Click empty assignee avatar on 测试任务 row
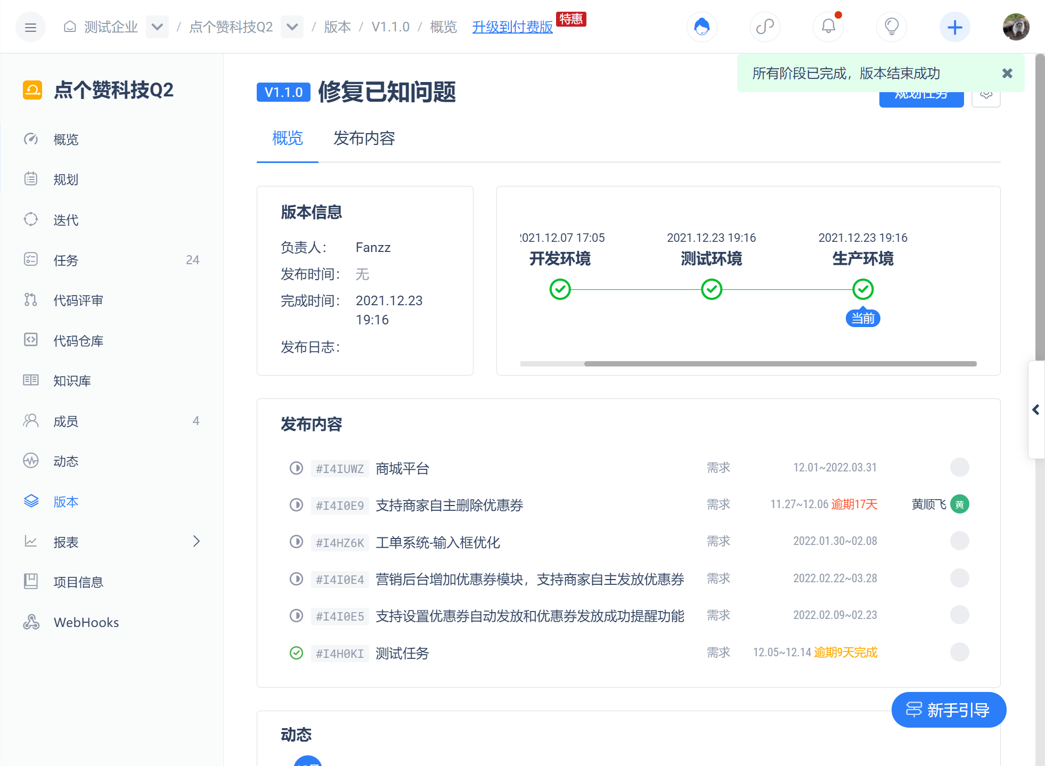Image resolution: width=1045 pixels, height=766 pixels. tap(959, 652)
